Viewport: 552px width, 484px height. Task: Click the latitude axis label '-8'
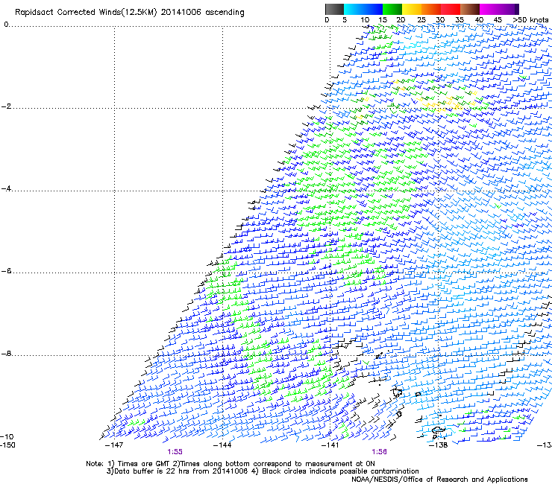(x=6, y=354)
